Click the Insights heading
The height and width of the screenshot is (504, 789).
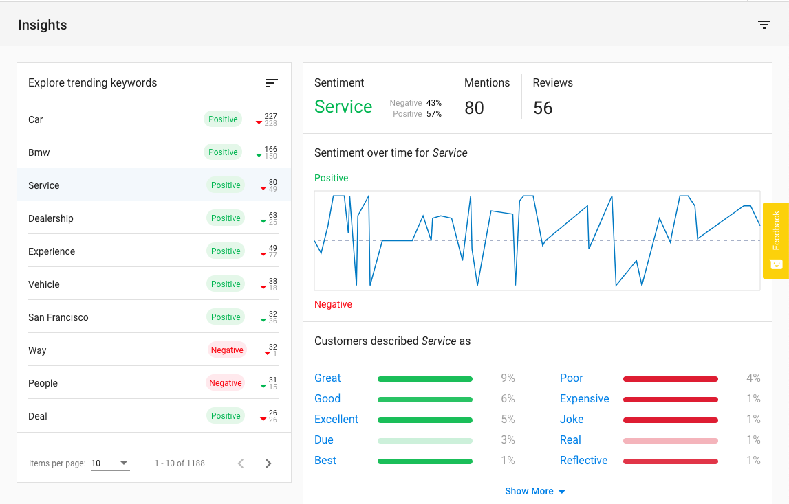point(42,25)
